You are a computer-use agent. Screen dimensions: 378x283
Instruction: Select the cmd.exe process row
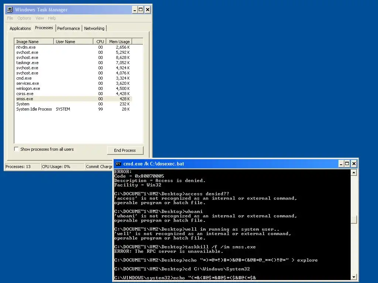(73, 78)
